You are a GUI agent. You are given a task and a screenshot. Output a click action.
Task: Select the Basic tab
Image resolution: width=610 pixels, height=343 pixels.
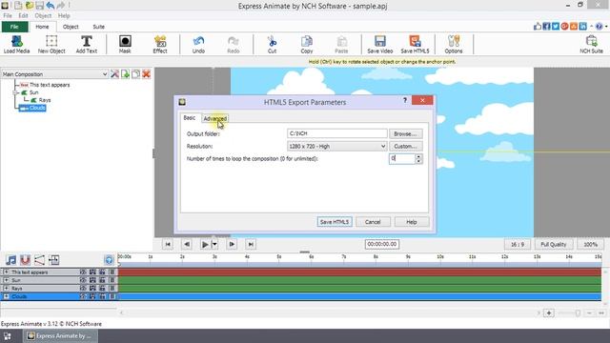tap(190, 118)
